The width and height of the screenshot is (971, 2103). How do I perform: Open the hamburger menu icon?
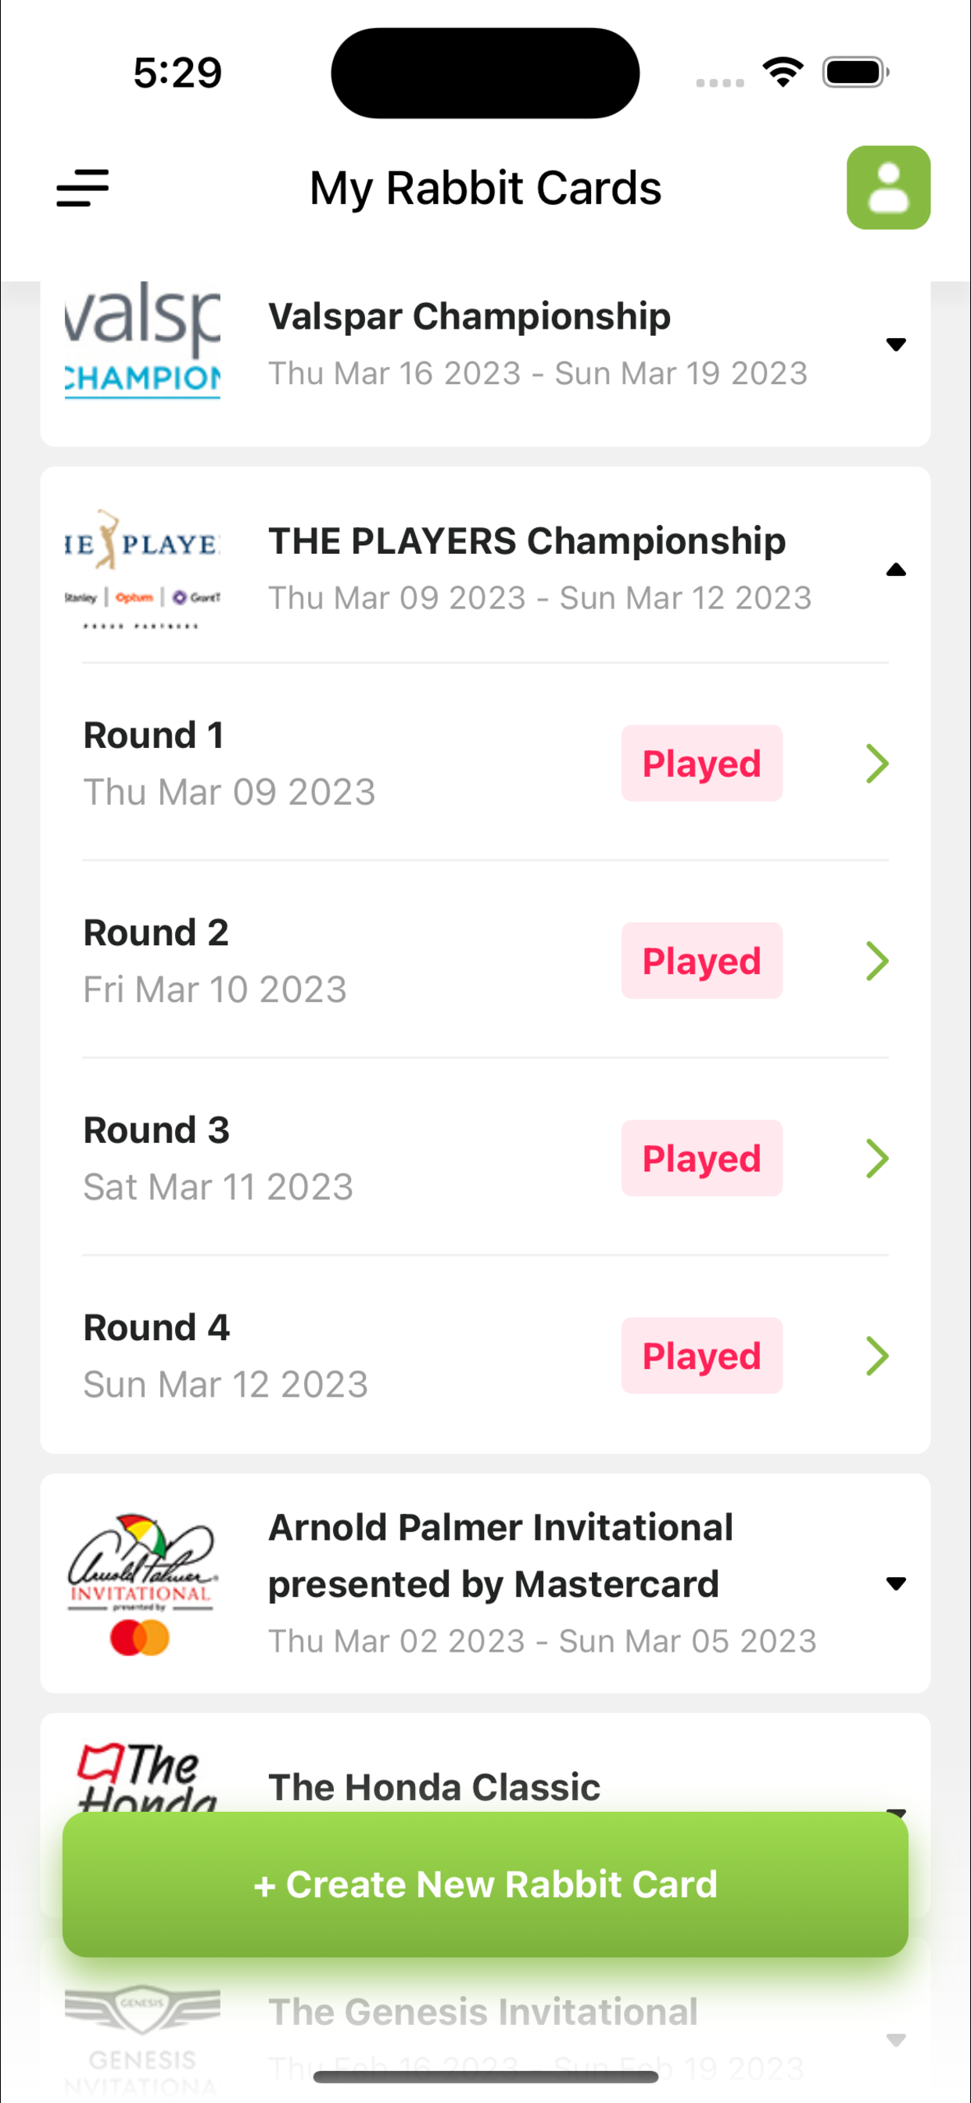click(x=82, y=188)
